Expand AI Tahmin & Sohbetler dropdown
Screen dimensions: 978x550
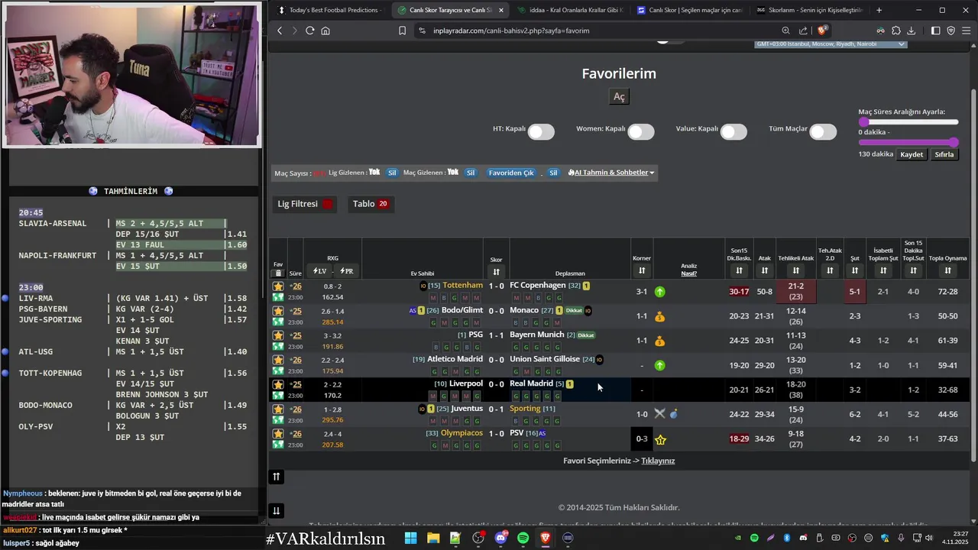click(611, 173)
